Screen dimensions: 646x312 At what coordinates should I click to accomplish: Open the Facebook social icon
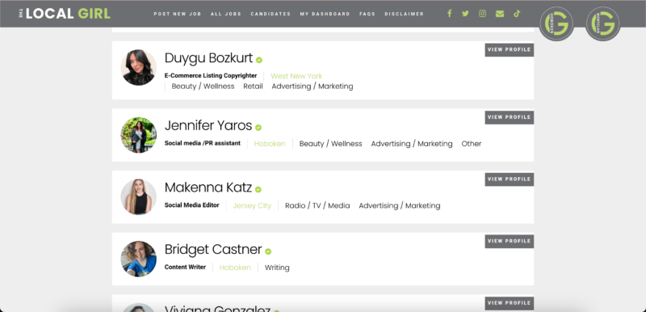tap(450, 14)
